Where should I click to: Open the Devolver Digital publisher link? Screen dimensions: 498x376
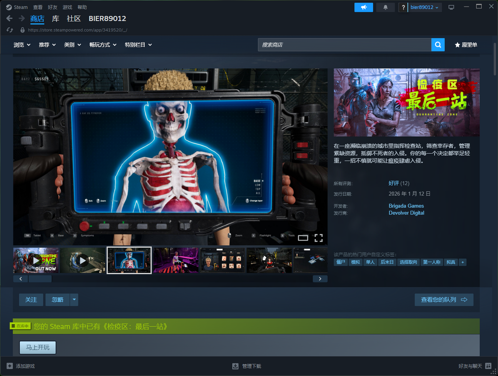tap(406, 213)
